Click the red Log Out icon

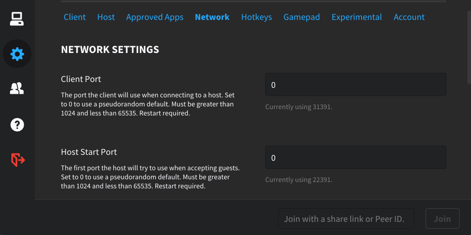pyautogui.click(x=17, y=159)
